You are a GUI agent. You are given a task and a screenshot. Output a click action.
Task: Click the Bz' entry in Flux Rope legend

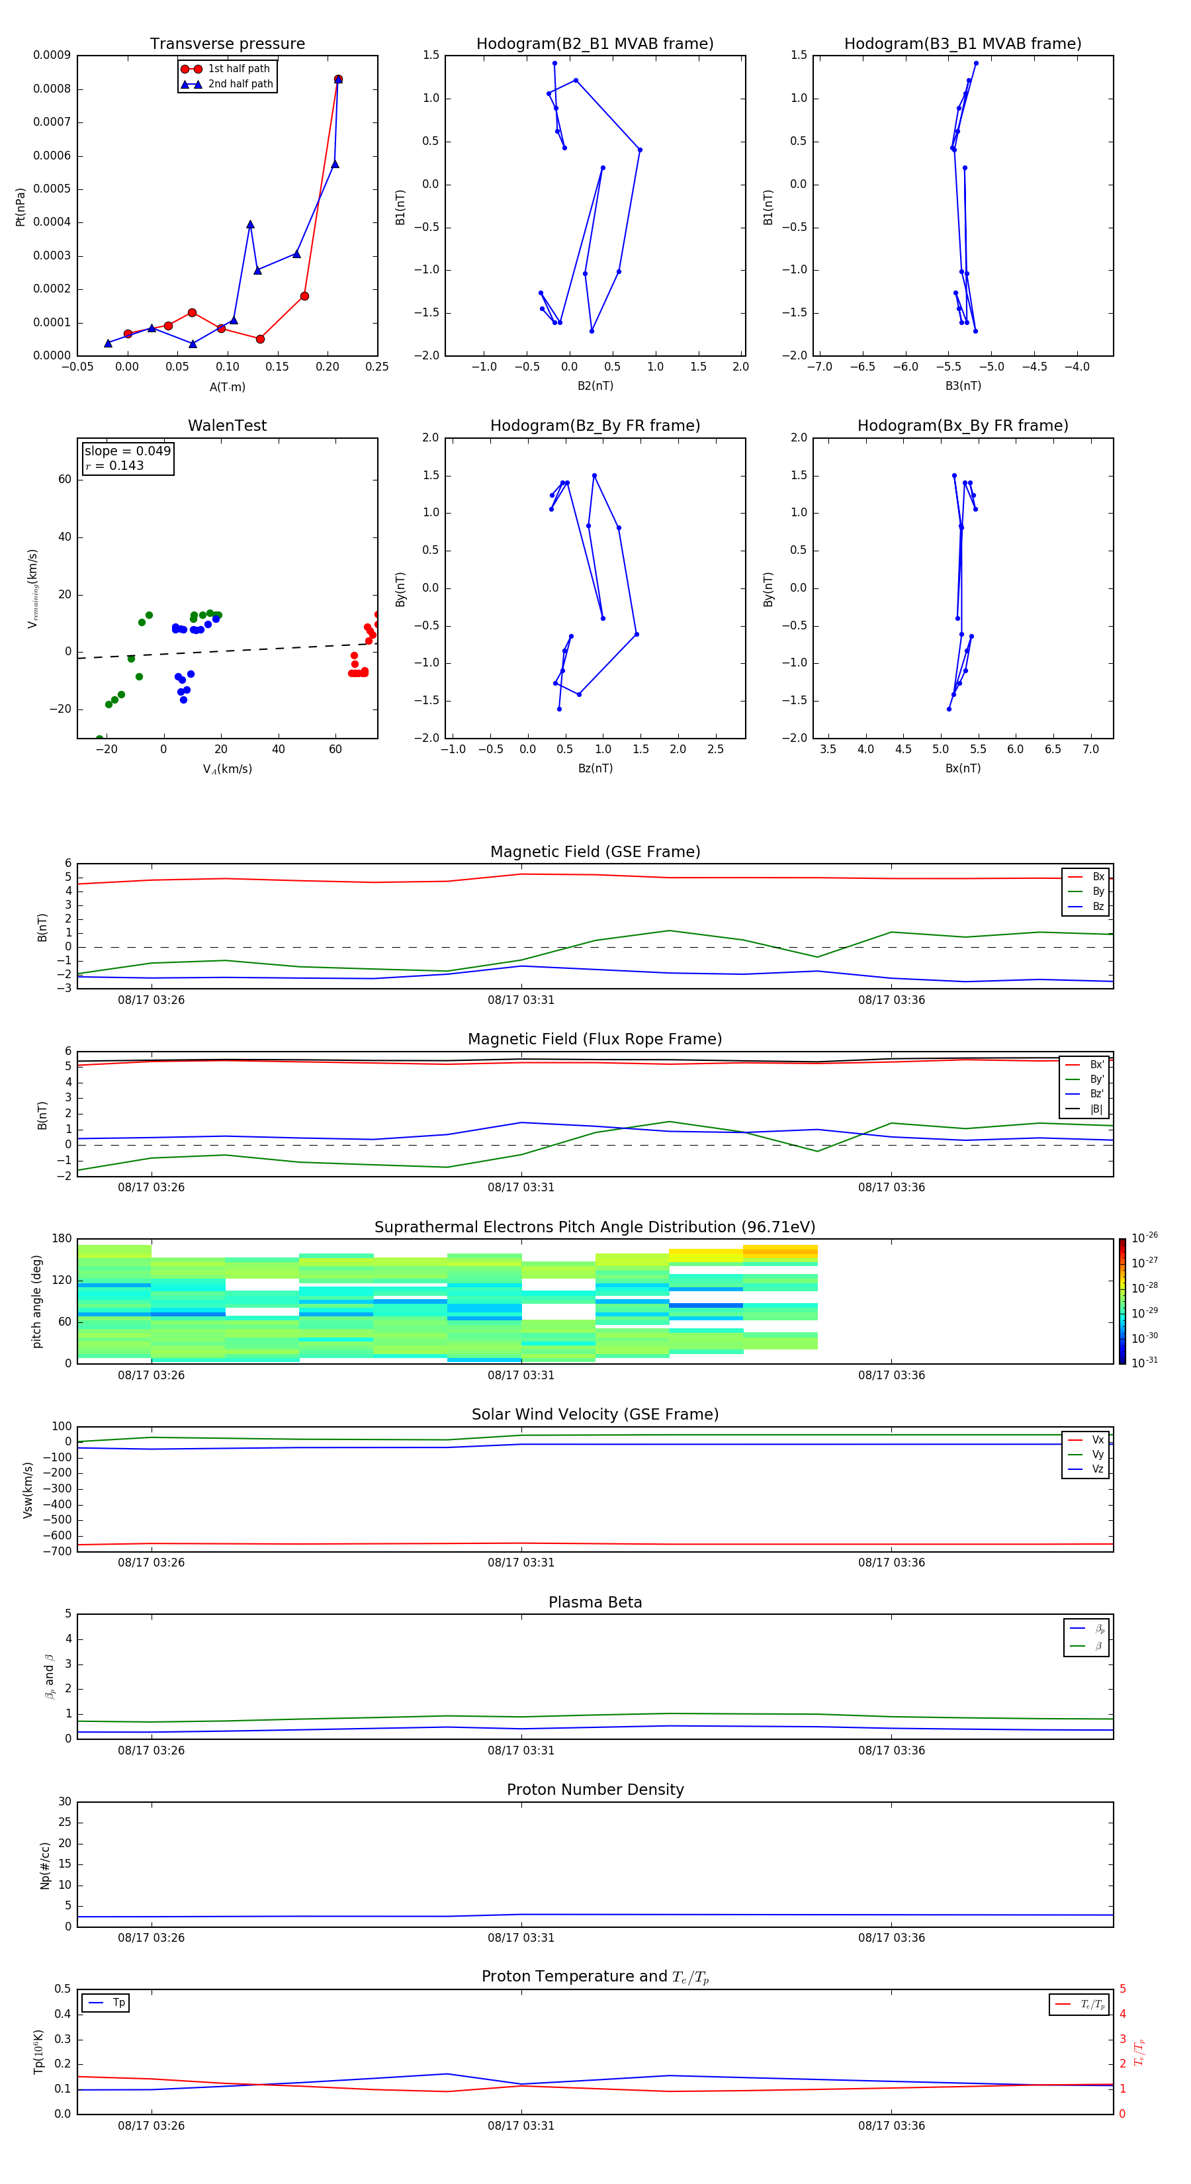click(x=1085, y=1094)
